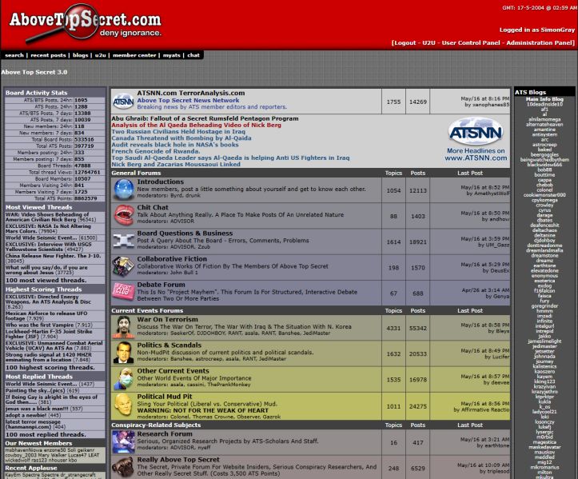Viewport: 578px width, 479px height.
Task: Open 100 highest scoring threads link
Action: click(50, 368)
